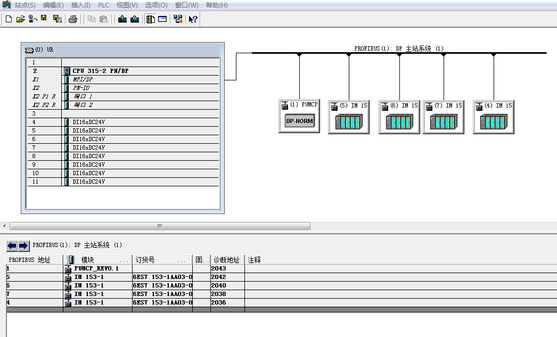
Task: Open the PLC menu
Action: click(x=103, y=5)
